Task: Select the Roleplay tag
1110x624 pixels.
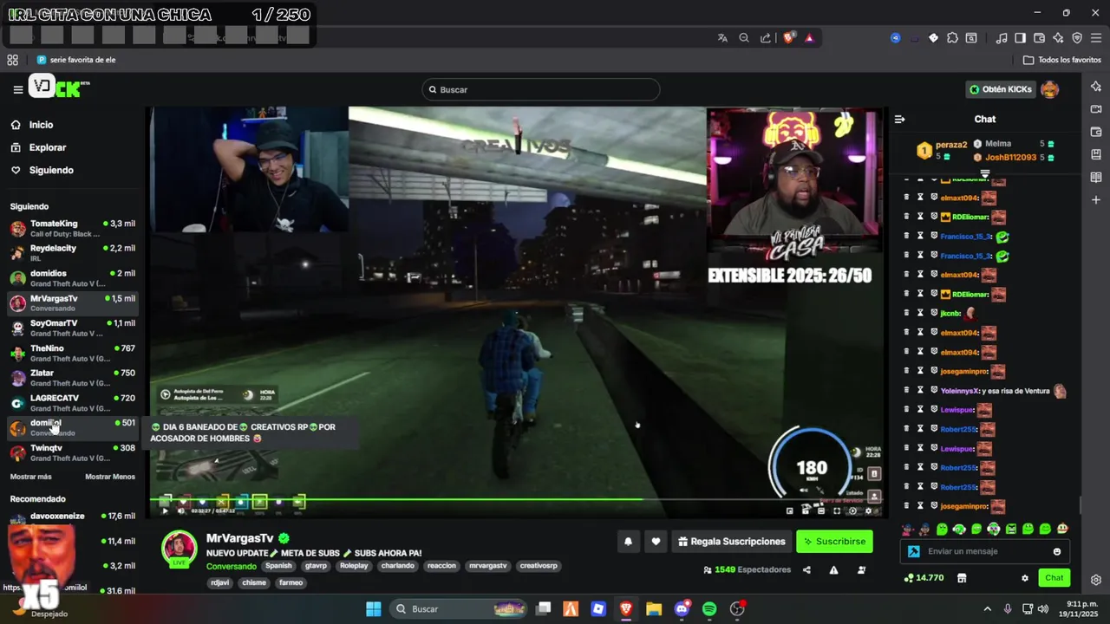Action: [354, 566]
